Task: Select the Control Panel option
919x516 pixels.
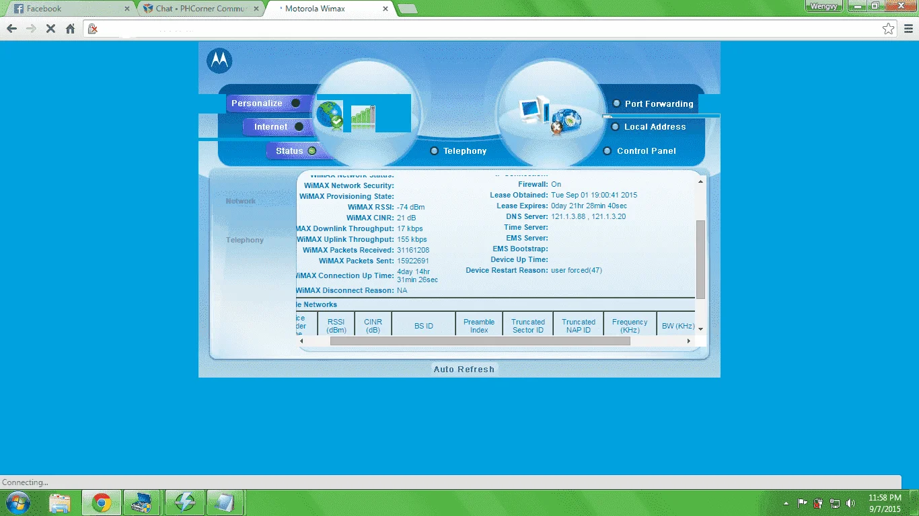Action: pos(640,151)
